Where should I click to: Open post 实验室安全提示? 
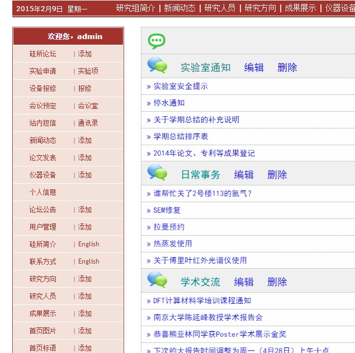pos(181,86)
